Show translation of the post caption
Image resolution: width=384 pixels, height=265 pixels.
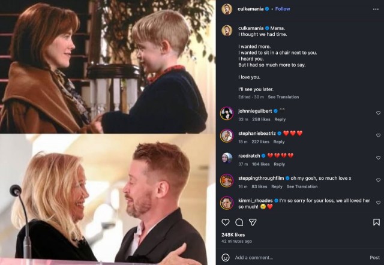(283, 97)
